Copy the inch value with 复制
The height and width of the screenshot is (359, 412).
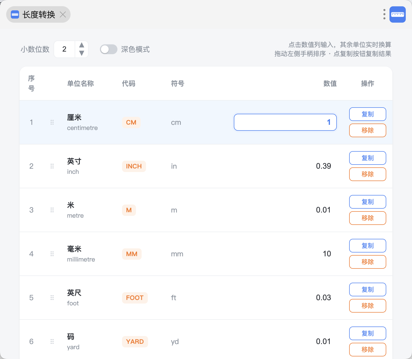pyautogui.click(x=367, y=158)
